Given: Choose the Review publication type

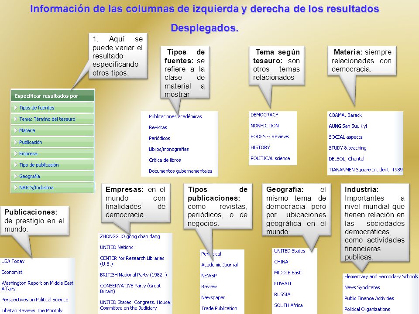Looking at the screenshot, I should [209, 287].
